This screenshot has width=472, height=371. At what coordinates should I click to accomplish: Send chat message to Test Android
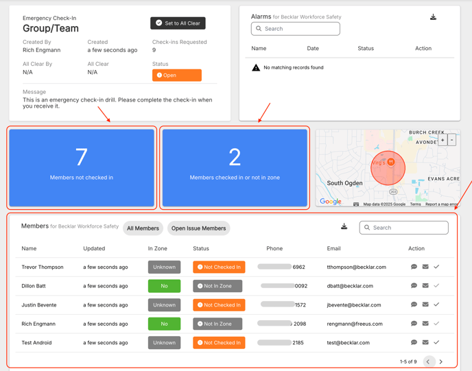click(x=414, y=342)
